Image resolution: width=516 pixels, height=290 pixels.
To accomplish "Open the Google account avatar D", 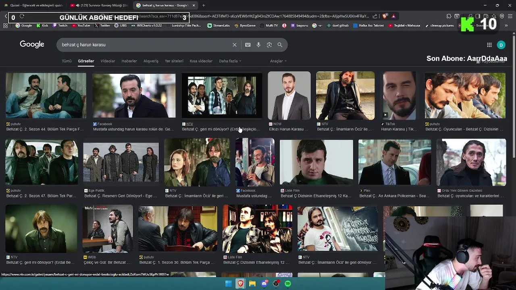I will point(501,45).
